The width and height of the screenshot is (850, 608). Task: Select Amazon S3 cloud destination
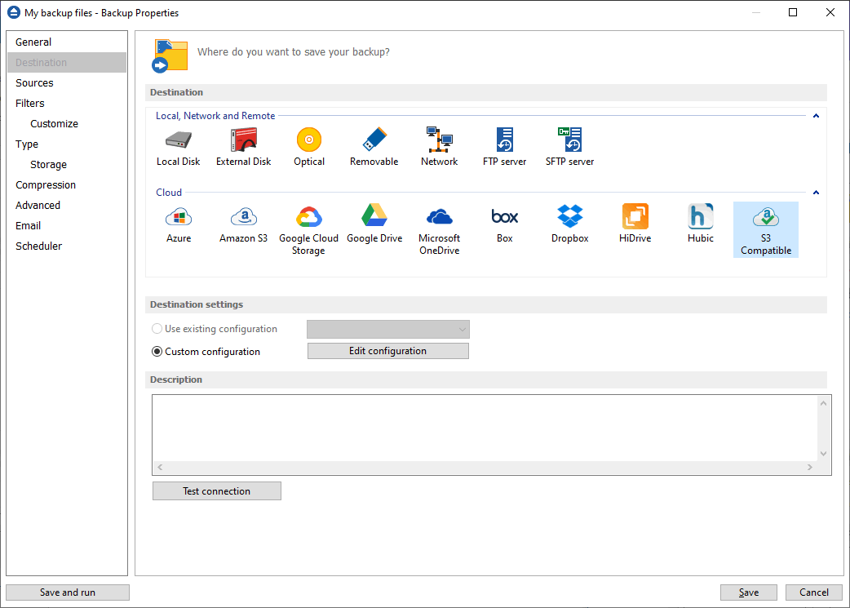[243, 224]
